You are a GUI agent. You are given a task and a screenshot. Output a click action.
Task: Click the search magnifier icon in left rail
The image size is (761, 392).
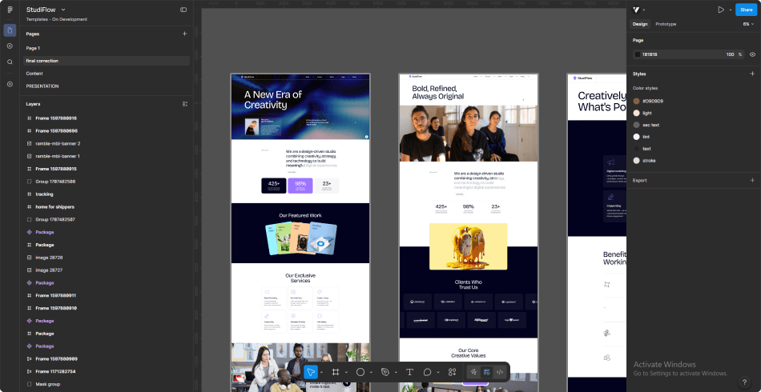10,62
